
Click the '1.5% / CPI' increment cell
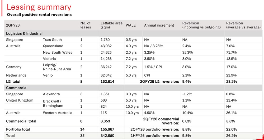click(153, 67)
